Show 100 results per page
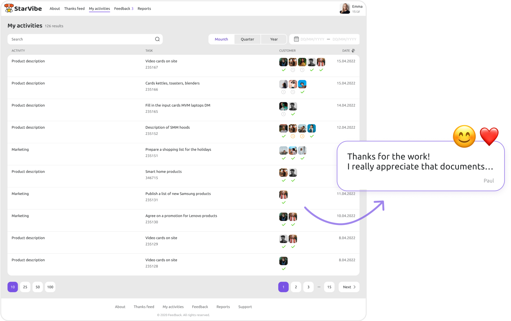Viewport: 511px width, 321px height. 50,287
